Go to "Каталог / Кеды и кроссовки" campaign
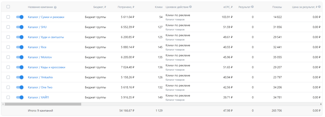The height and width of the screenshot is (117, 325). pyautogui.click(x=46, y=67)
